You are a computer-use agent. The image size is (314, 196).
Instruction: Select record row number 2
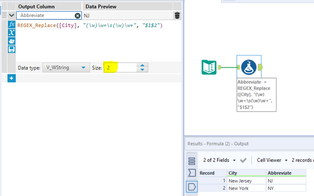pyautogui.click(x=212, y=188)
